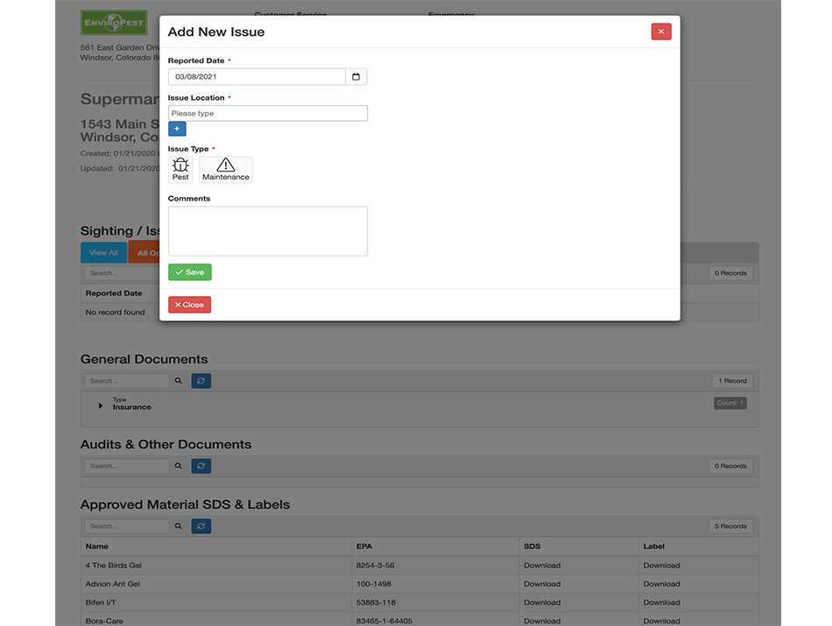This screenshot has height=626, width=832.
Task: Focus the Issue Location text field
Action: click(267, 113)
